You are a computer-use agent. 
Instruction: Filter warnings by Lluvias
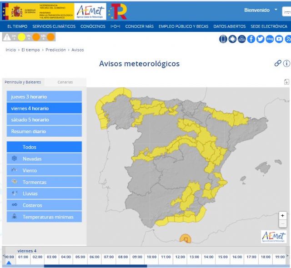click(44, 194)
